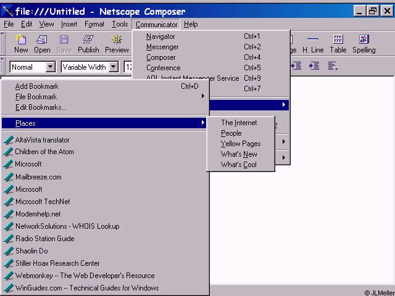Choose Navigator from Communicator menu
This screenshot has height=296, width=395.
210,36
